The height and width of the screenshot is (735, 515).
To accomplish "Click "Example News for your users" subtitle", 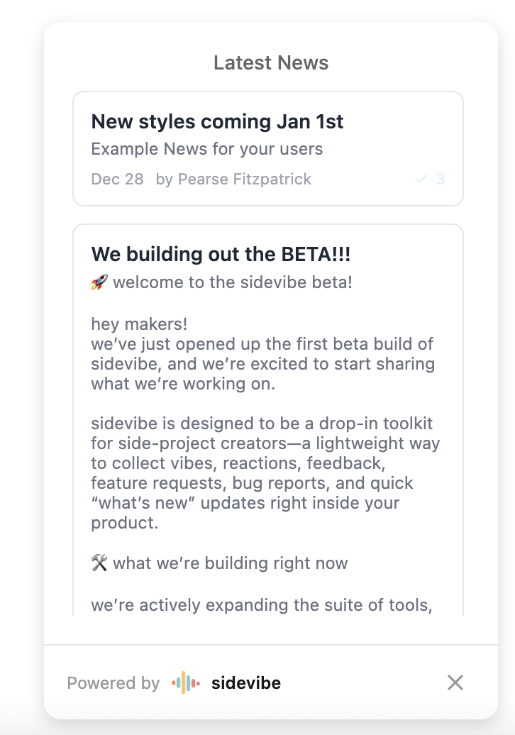I will click(206, 149).
